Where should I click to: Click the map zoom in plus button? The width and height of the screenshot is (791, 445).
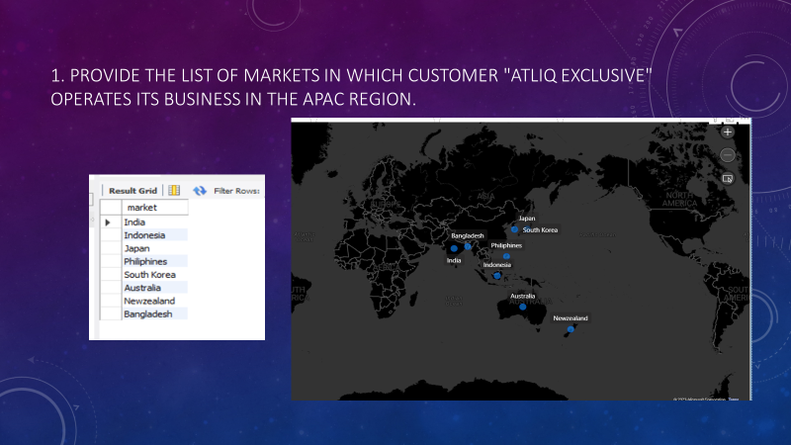click(x=727, y=133)
